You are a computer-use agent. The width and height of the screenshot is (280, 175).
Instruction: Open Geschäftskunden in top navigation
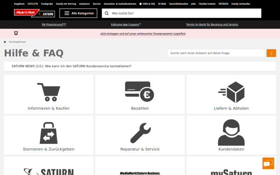(179, 4)
